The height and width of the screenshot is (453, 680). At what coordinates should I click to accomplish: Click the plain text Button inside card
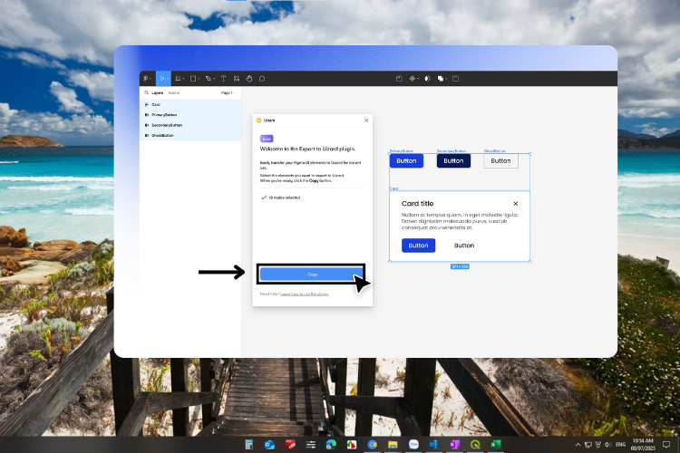(464, 246)
